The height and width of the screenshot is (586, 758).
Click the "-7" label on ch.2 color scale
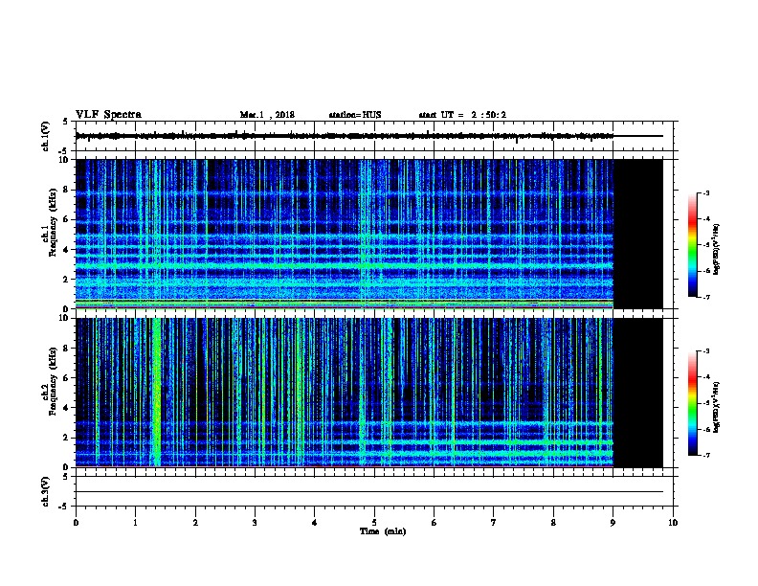(705, 455)
